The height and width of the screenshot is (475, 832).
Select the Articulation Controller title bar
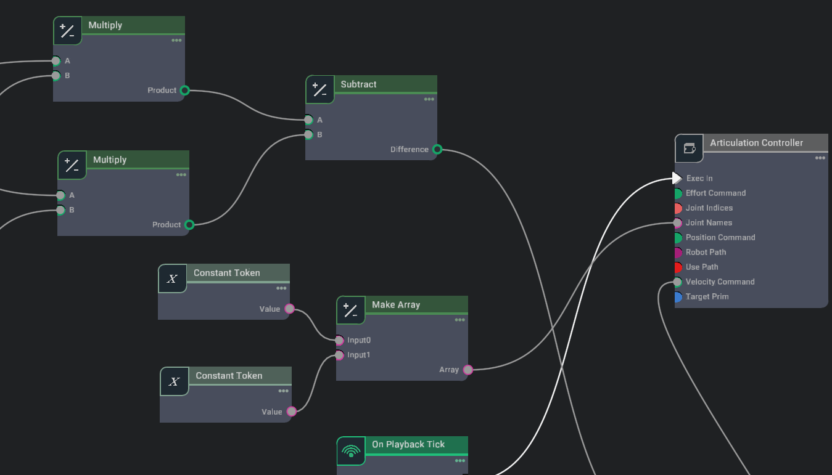[765, 143]
